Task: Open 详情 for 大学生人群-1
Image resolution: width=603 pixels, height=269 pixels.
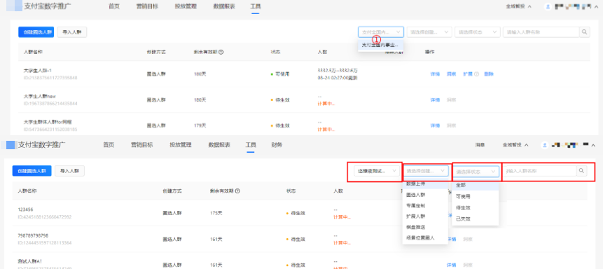Action: 435,74
